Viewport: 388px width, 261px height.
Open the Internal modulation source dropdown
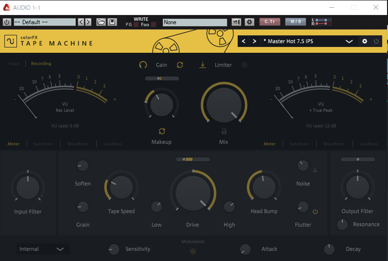(42, 249)
